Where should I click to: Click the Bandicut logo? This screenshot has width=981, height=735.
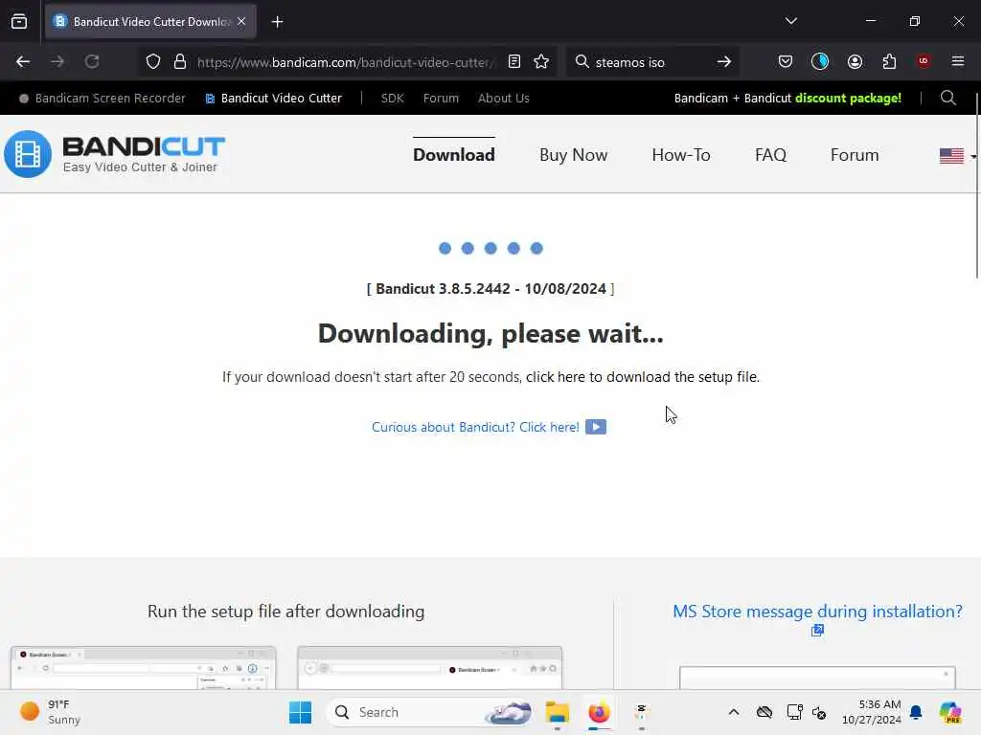[115, 154]
